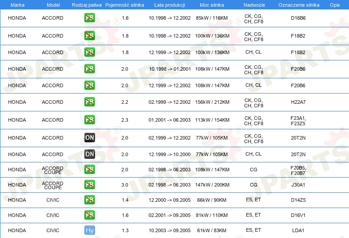
Task: Open the J30A1 engine code entry
Action: [298, 185]
